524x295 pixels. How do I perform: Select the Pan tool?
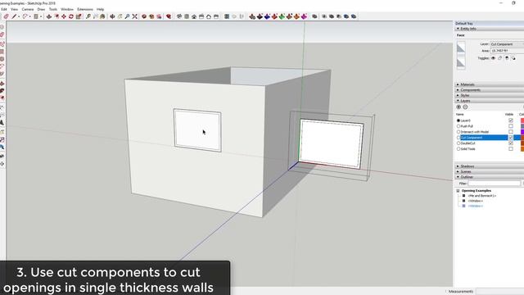click(x=120, y=16)
